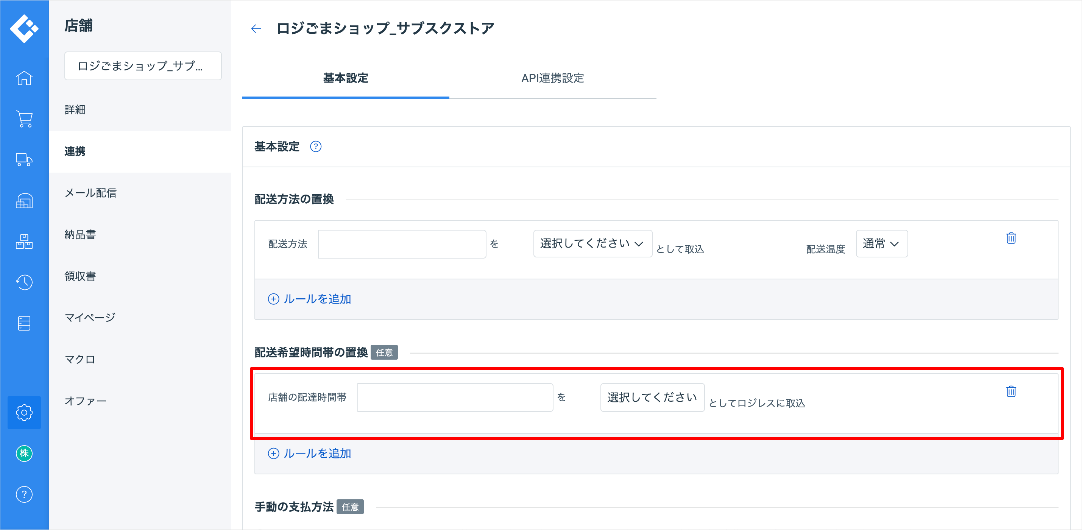Click the delivery truck icon
The height and width of the screenshot is (530, 1082).
click(x=24, y=160)
